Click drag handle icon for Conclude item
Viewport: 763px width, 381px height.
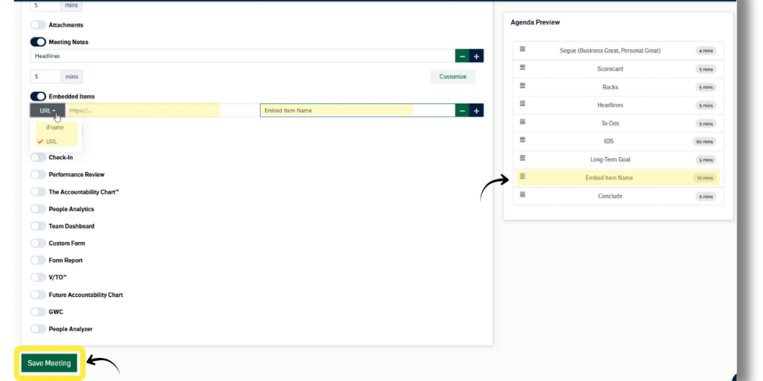click(522, 196)
